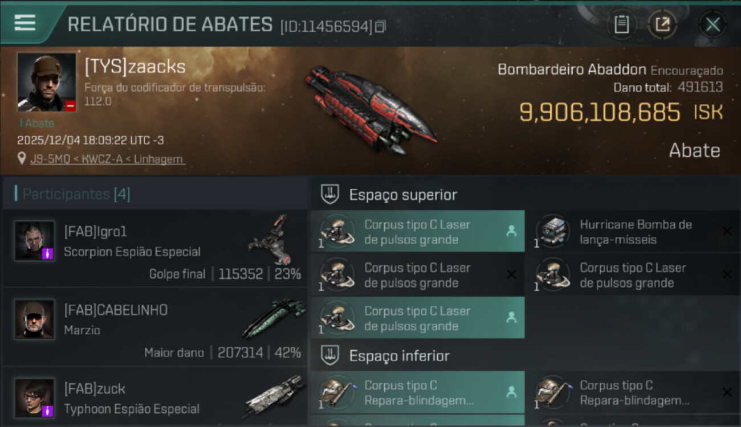Open the J9-5MQ location link
The height and width of the screenshot is (427, 741).
click(x=108, y=159)
